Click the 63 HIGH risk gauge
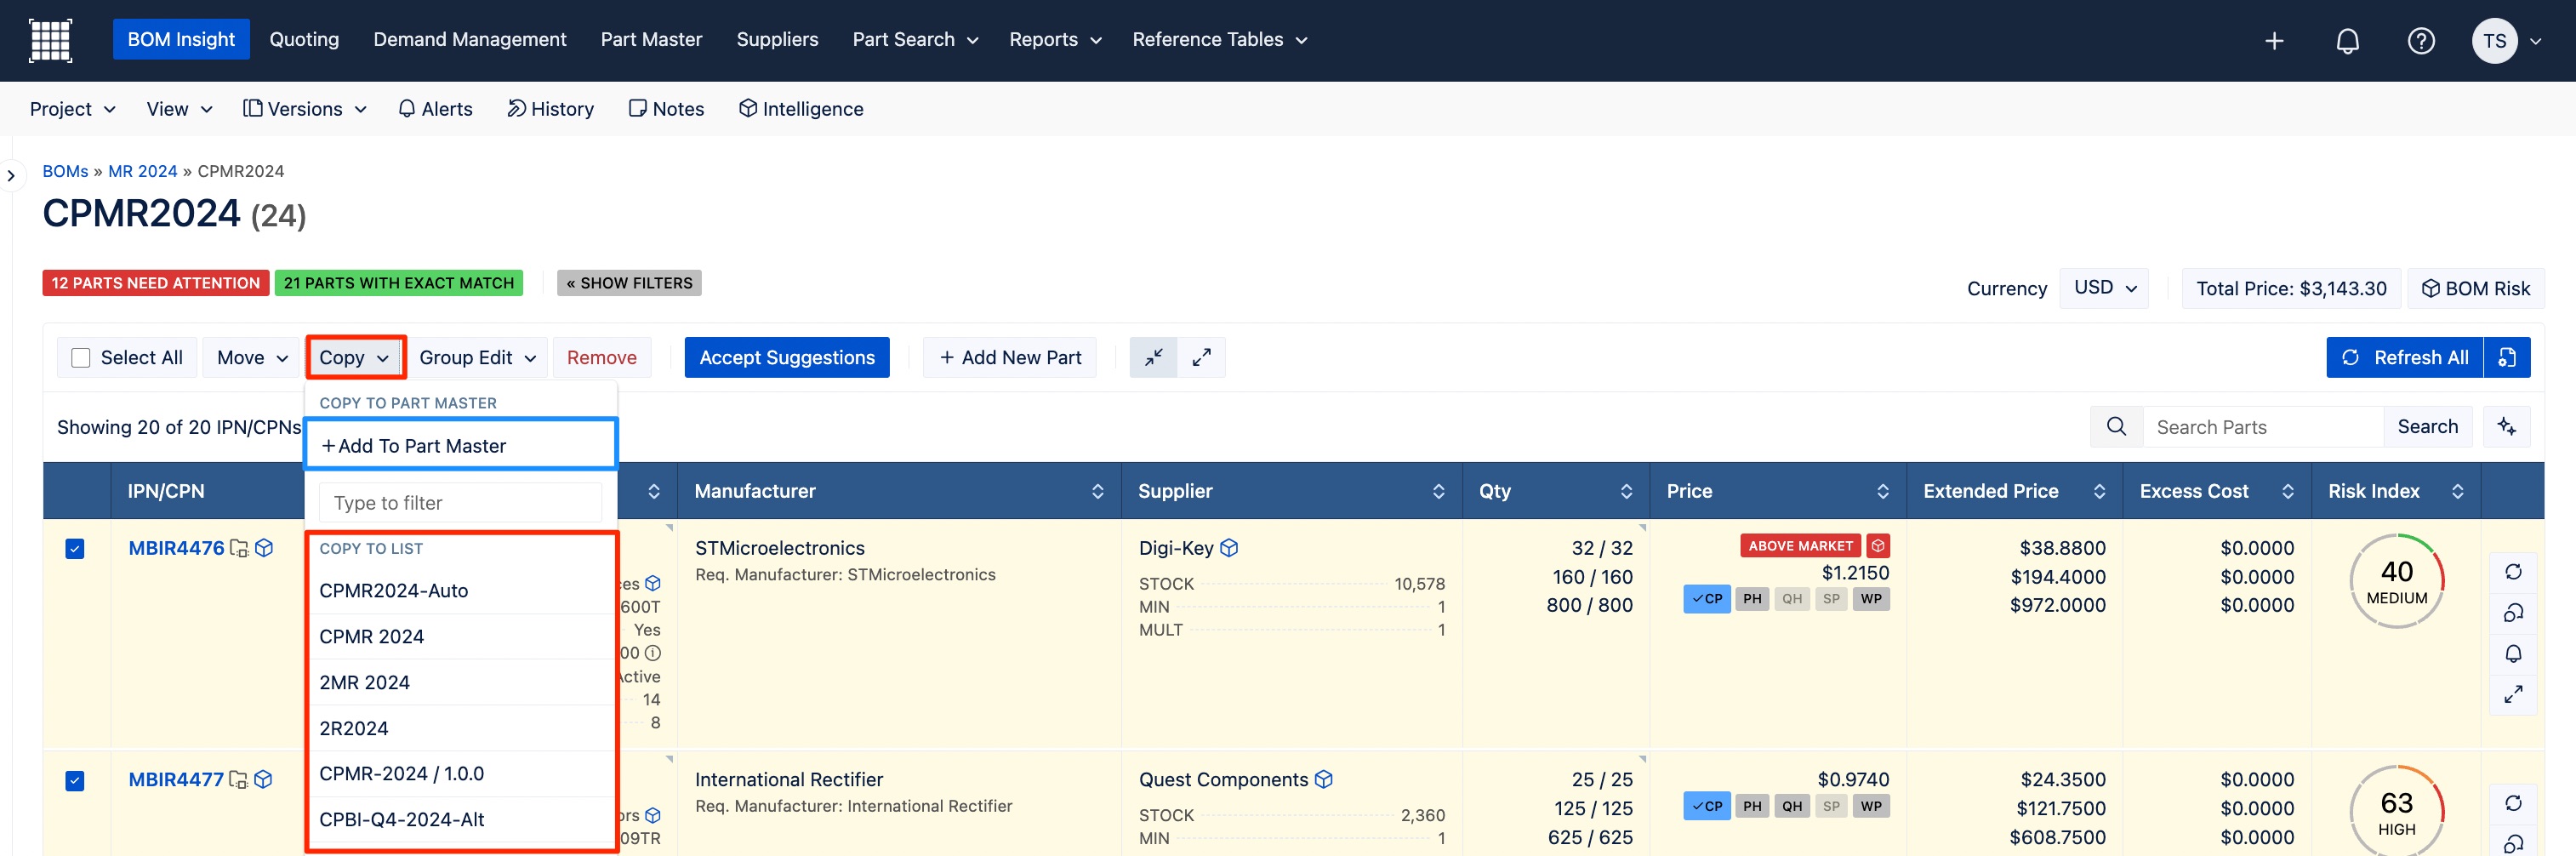This screenshot has width=2576, height=856. point(2396,811)
